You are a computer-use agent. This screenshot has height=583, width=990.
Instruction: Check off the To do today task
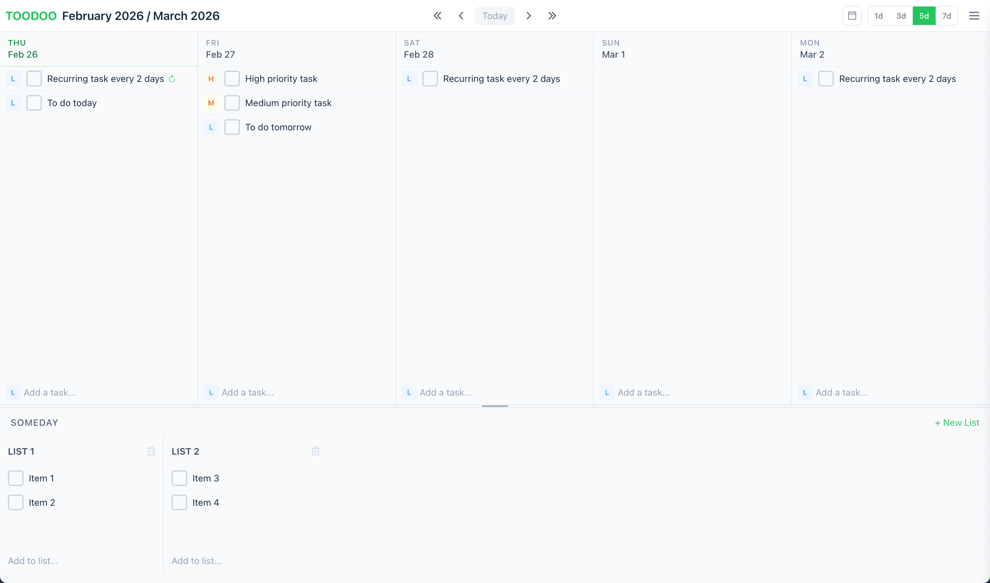coord(34,103)
